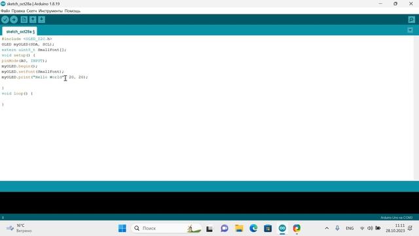Open the notifications bell icon
Image resolution: width=419 pixels, height=236 pixels.
[410, 228]
